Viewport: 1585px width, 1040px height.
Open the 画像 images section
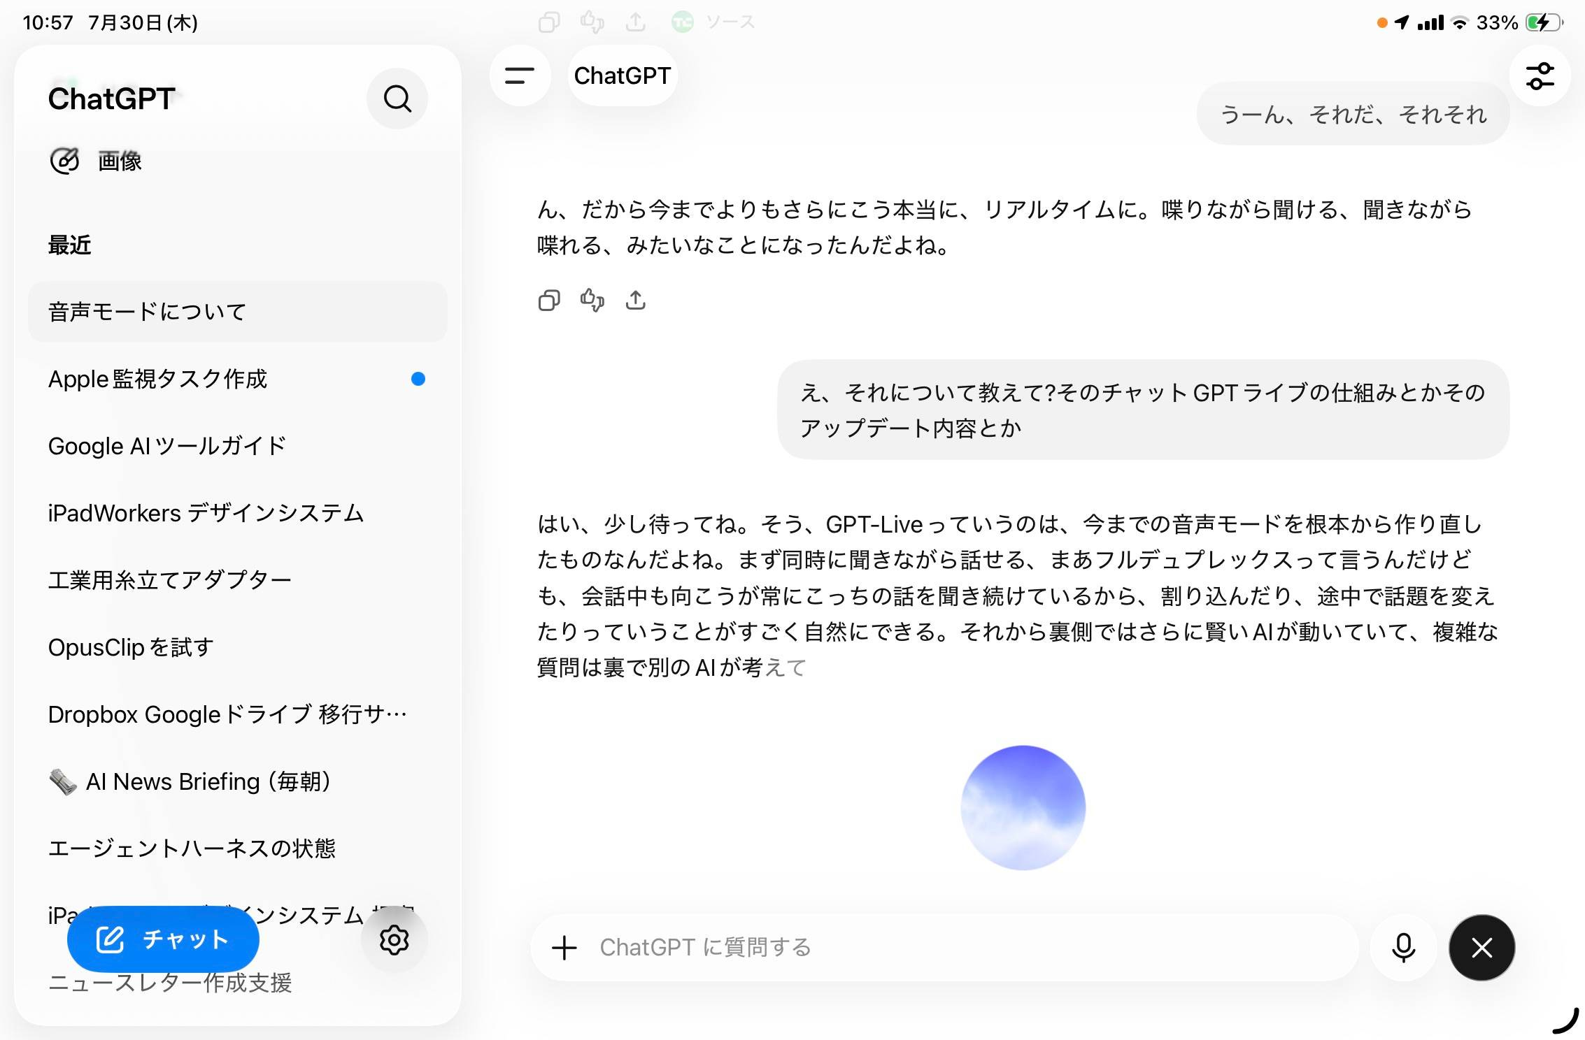96,161
